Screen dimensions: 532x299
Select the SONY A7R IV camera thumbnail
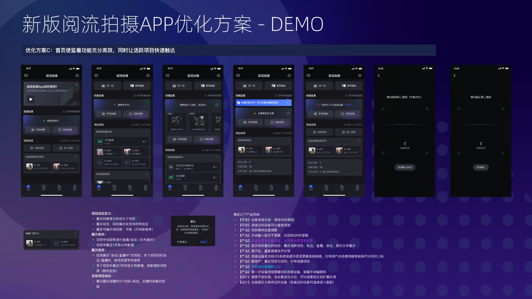pos(177,122)
